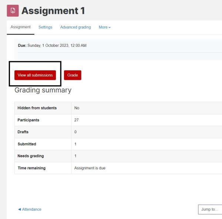The image size is (222, 219).
Task: Select the due date text Sunday, 1 October 2023
Action: (48, 45)
